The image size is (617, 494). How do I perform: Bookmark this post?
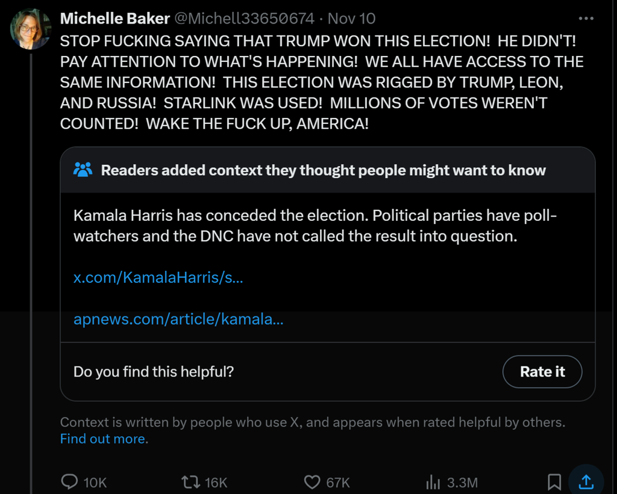(x=554, y=482)
